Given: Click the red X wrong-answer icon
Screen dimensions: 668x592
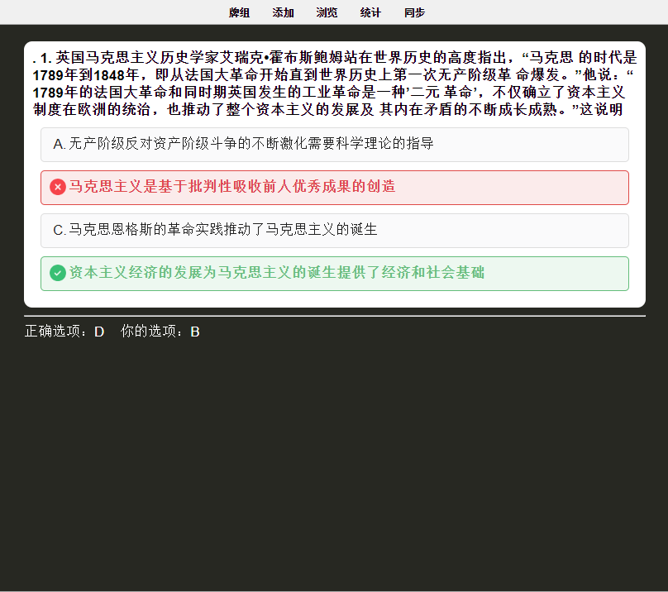Looking at the screenshot, I should (58, 187).
